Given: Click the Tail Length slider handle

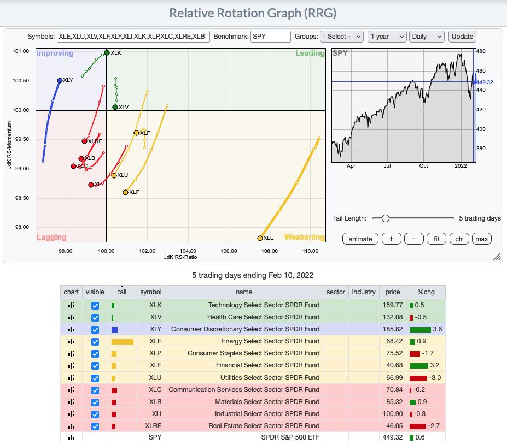Looking at the screenshot, I should click(385, 218).
